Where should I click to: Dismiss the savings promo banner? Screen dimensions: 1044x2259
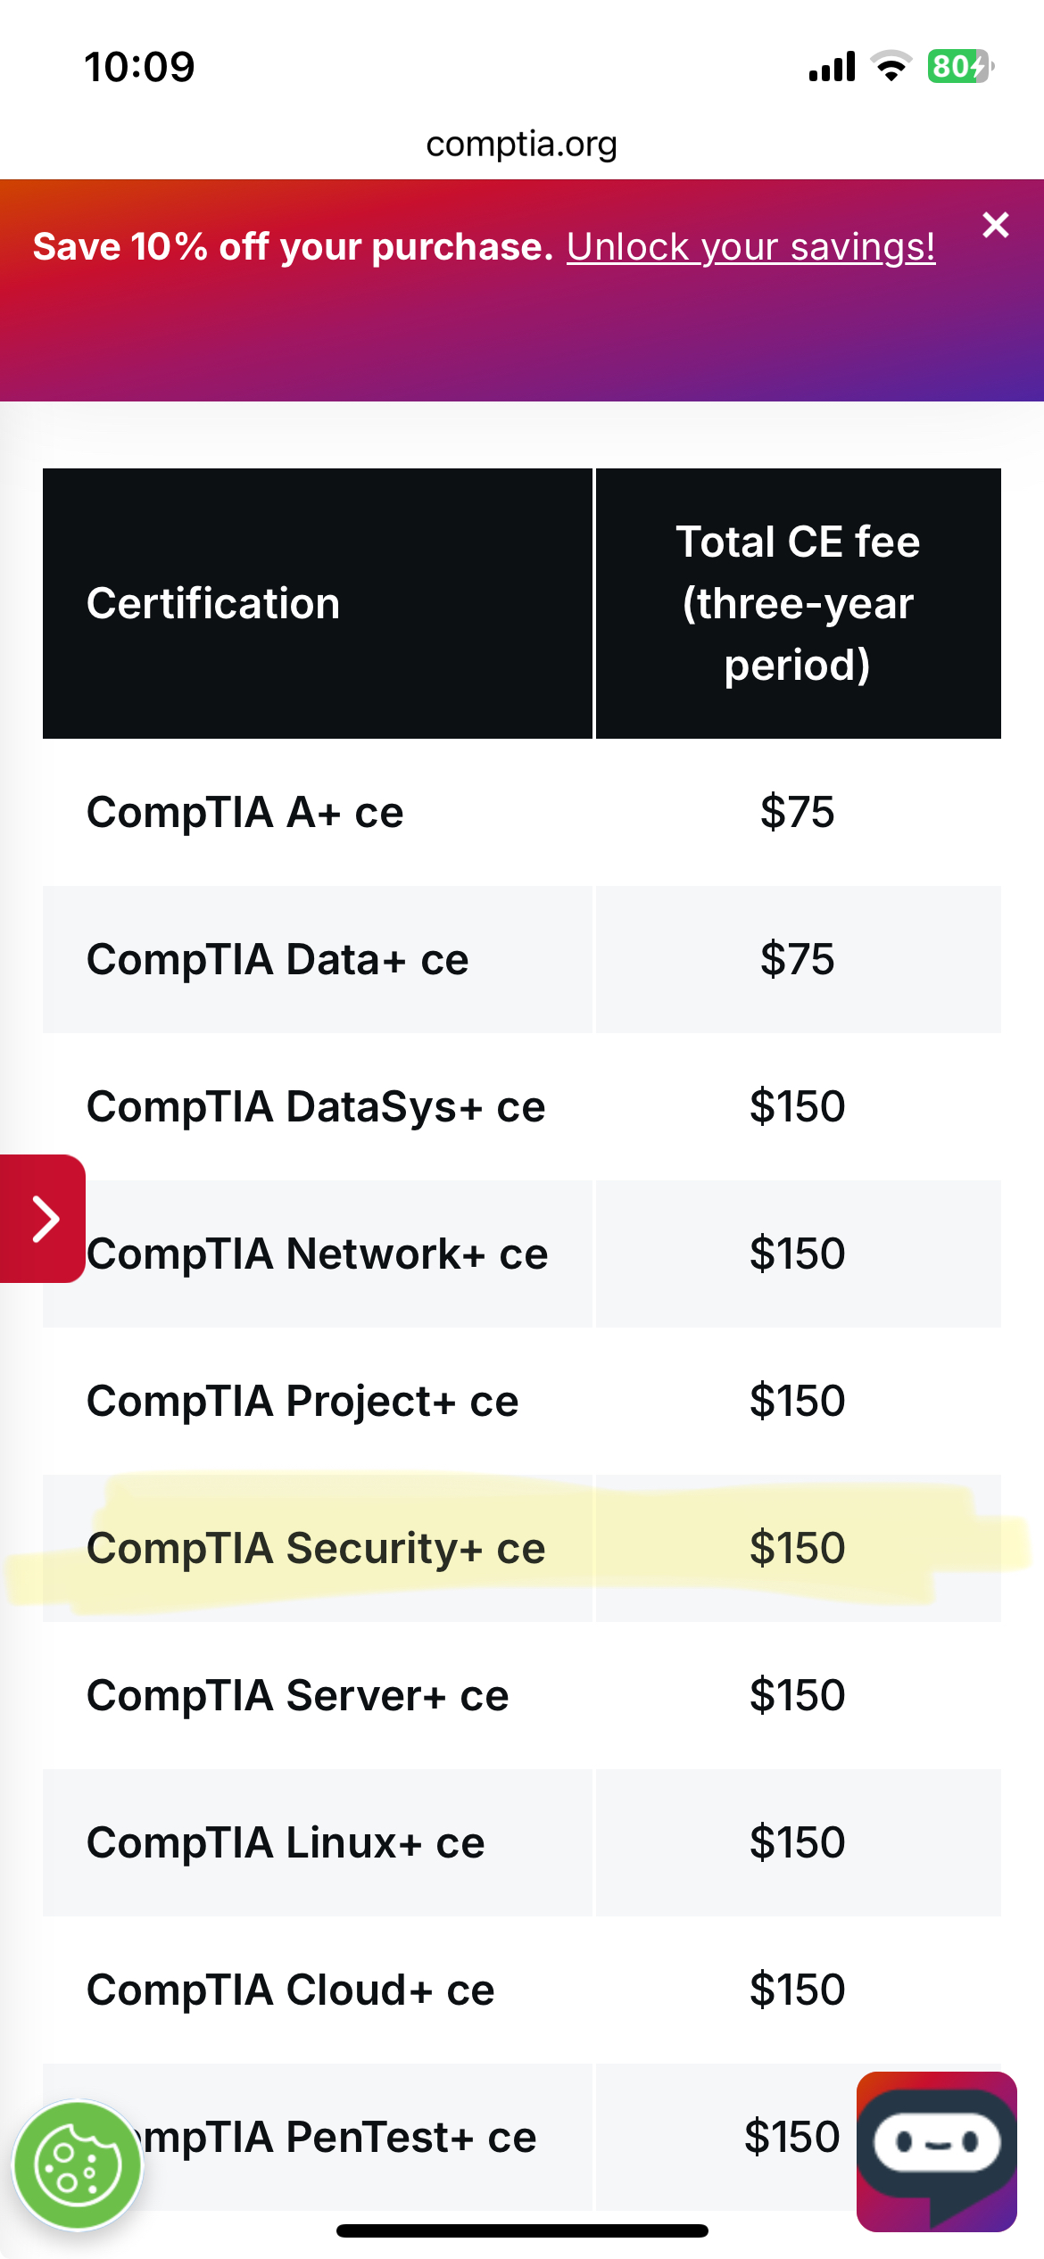coord(995,225)
